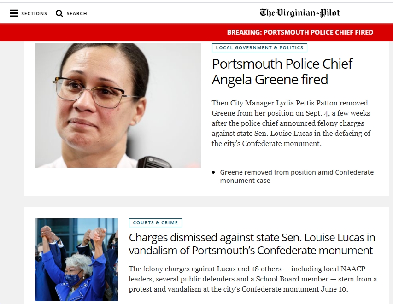The height and width of the screenshot is (304, 393).
Task: Open the Charges dismissed against Louise Lucas headline
Action: point(252,244)
